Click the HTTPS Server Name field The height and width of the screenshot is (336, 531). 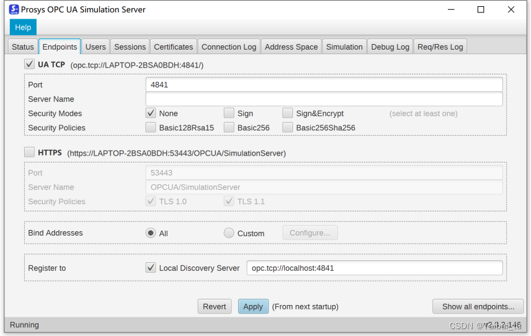(x=324, y=187)
